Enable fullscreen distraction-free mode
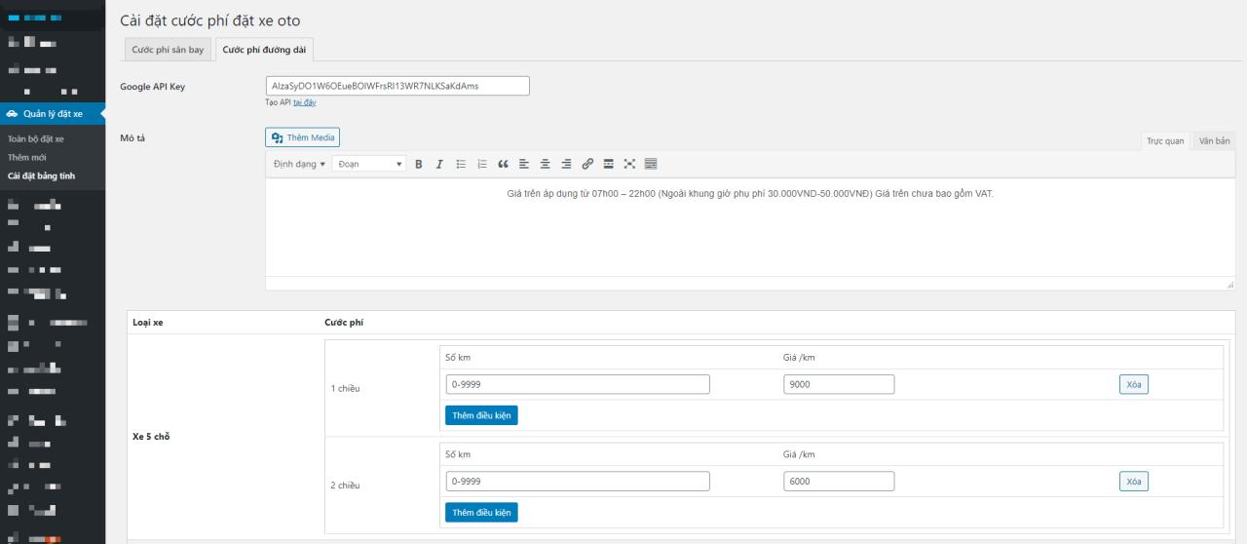The height and width of the screenshot is (544, 1247). pyautogui.click(x=629, y=164)
